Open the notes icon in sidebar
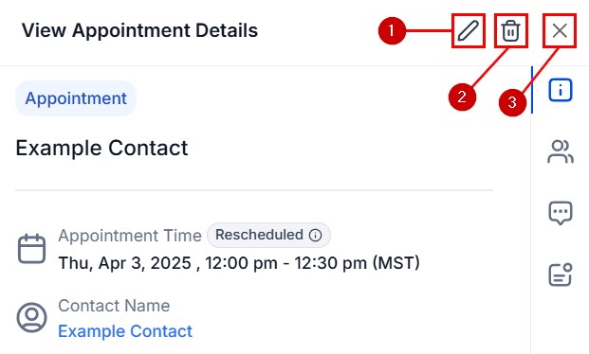Image resolution: width=589 pixels, height=354 pixels. tap(561, 274)
